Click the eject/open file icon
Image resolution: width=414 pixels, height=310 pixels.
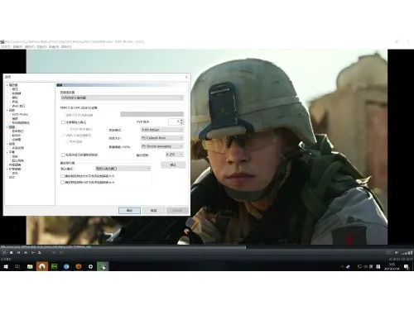click(x=40, y=252)
